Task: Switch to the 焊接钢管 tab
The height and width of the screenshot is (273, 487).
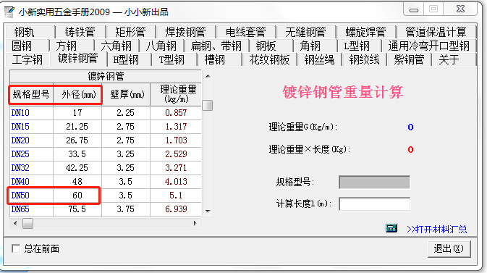Action: tap(185, 32)
